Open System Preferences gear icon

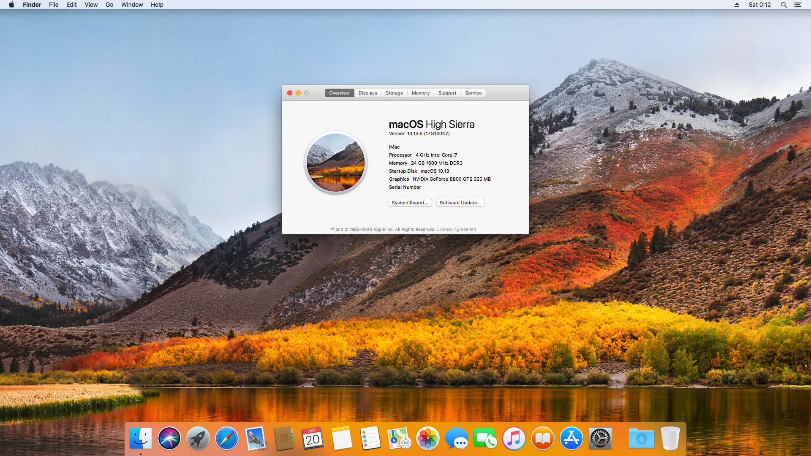(600, 439)
